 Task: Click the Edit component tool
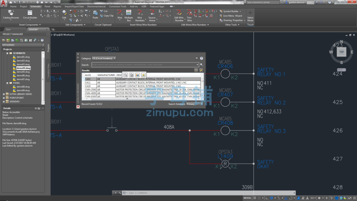(x=64, y=15)
